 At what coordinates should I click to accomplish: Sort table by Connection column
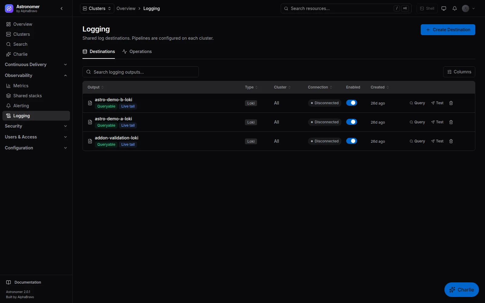point(320,87)
